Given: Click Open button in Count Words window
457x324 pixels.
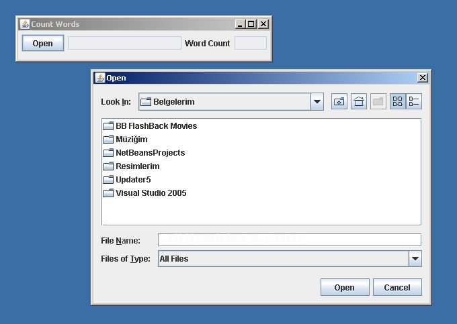Looking at the screenshot, I should [x=42, y=44].
